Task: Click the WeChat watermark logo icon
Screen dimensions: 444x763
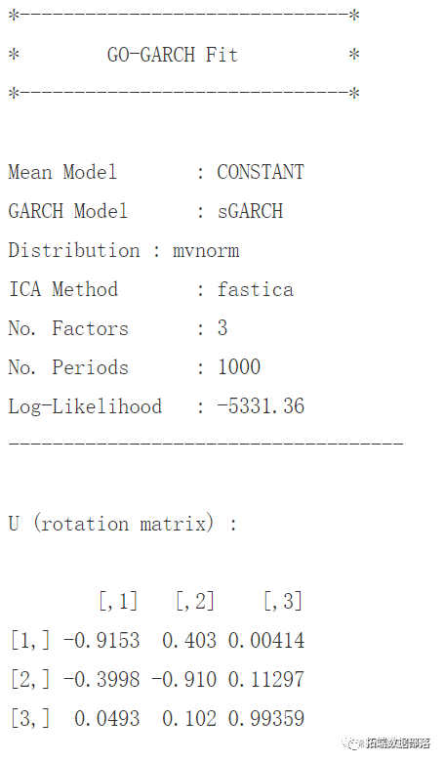Action: coord(352,743)
